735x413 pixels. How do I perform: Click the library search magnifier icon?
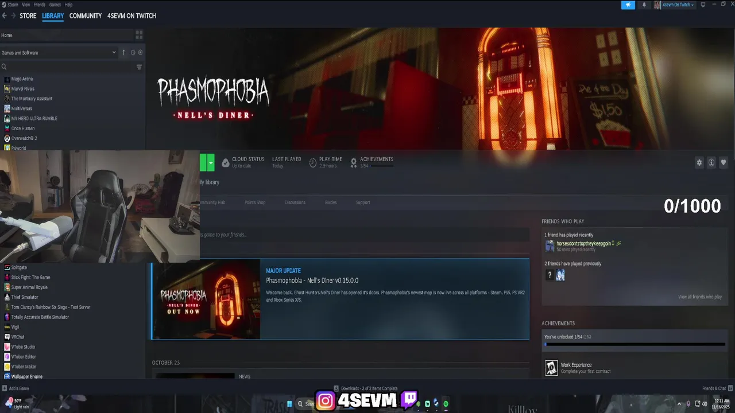point(4,67)
